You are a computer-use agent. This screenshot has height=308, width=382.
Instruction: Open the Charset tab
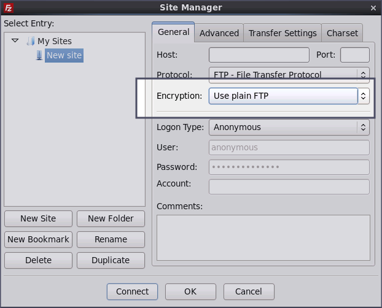[x=342, y=33]
